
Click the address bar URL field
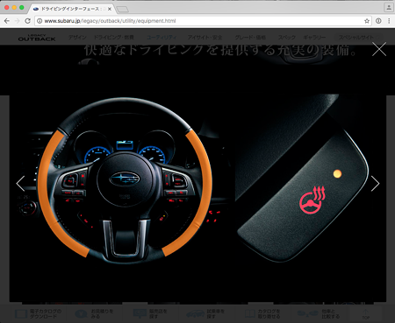203,21
